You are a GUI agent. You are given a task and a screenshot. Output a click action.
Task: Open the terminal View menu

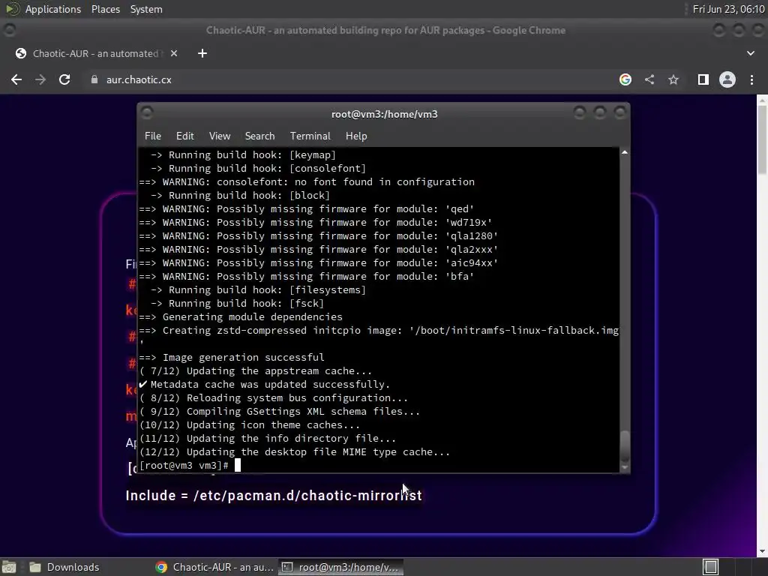[x=220, y=136]
